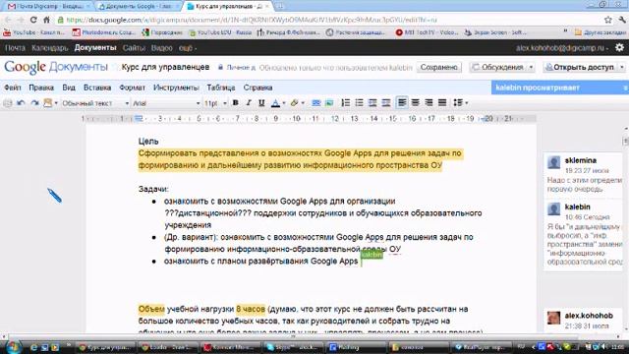629x354 pixels.
Task: Click the Сохранено button
Action: pyautogui.click(x=439, y=68)
